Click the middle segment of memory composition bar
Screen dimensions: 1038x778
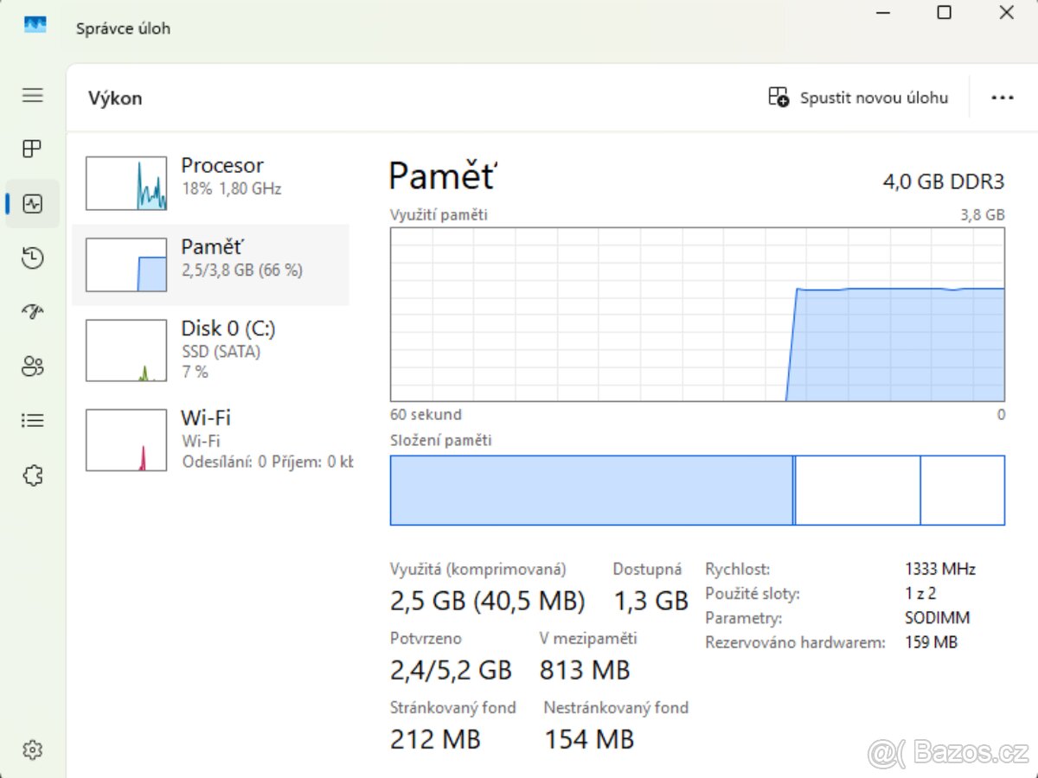coord(857,490)
